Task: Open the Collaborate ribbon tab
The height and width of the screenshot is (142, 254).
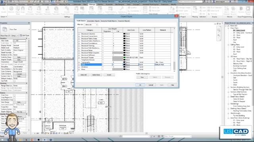Action: coord(77,4)
